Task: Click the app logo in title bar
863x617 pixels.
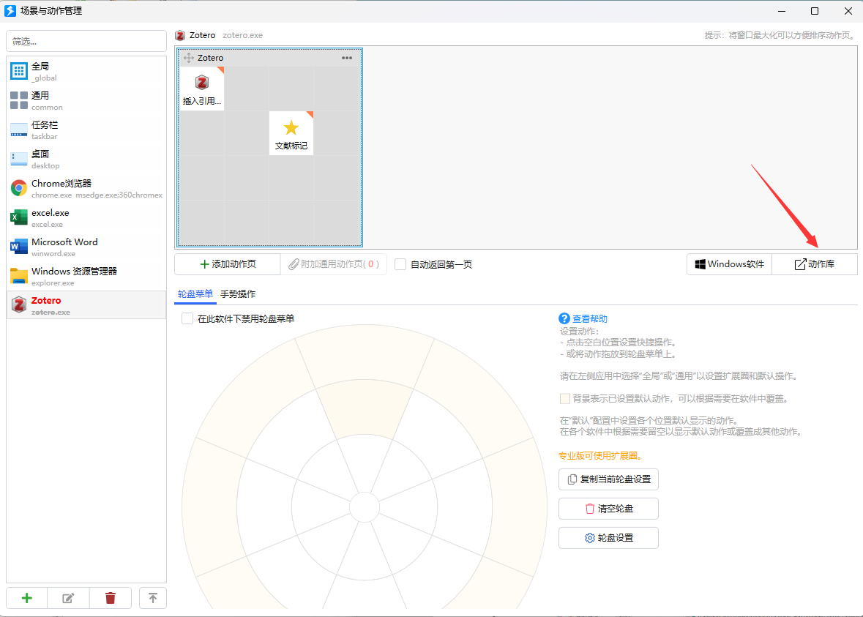Action: pos(10,10)
